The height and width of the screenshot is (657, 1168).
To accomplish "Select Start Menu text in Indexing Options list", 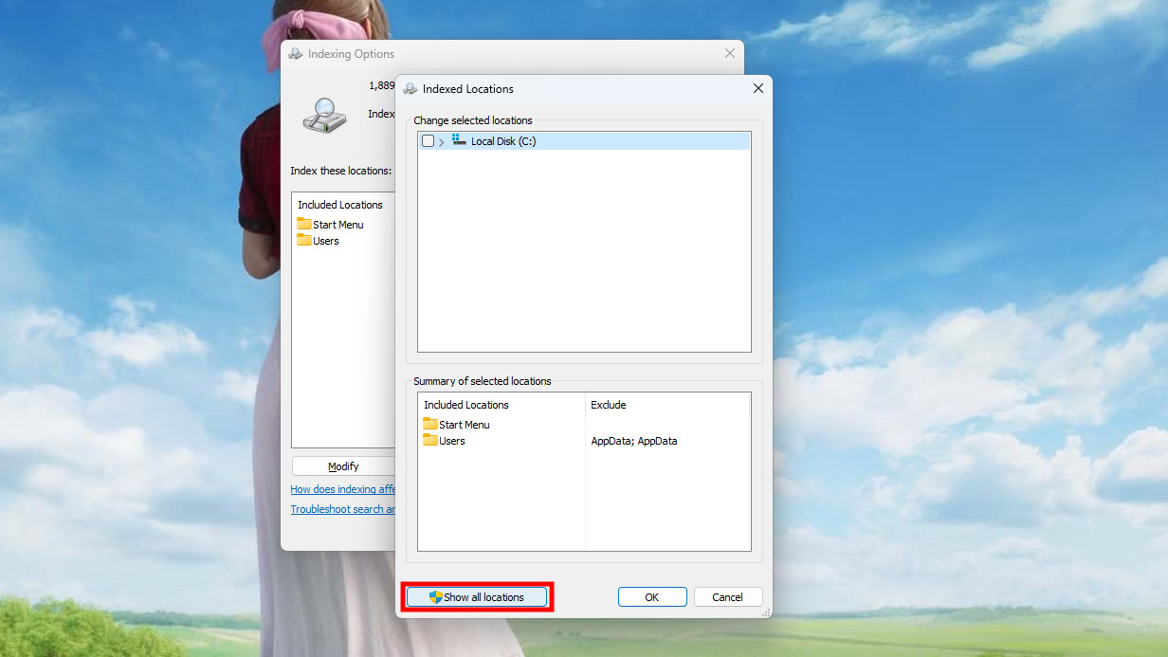I will [x=338, y=225].
